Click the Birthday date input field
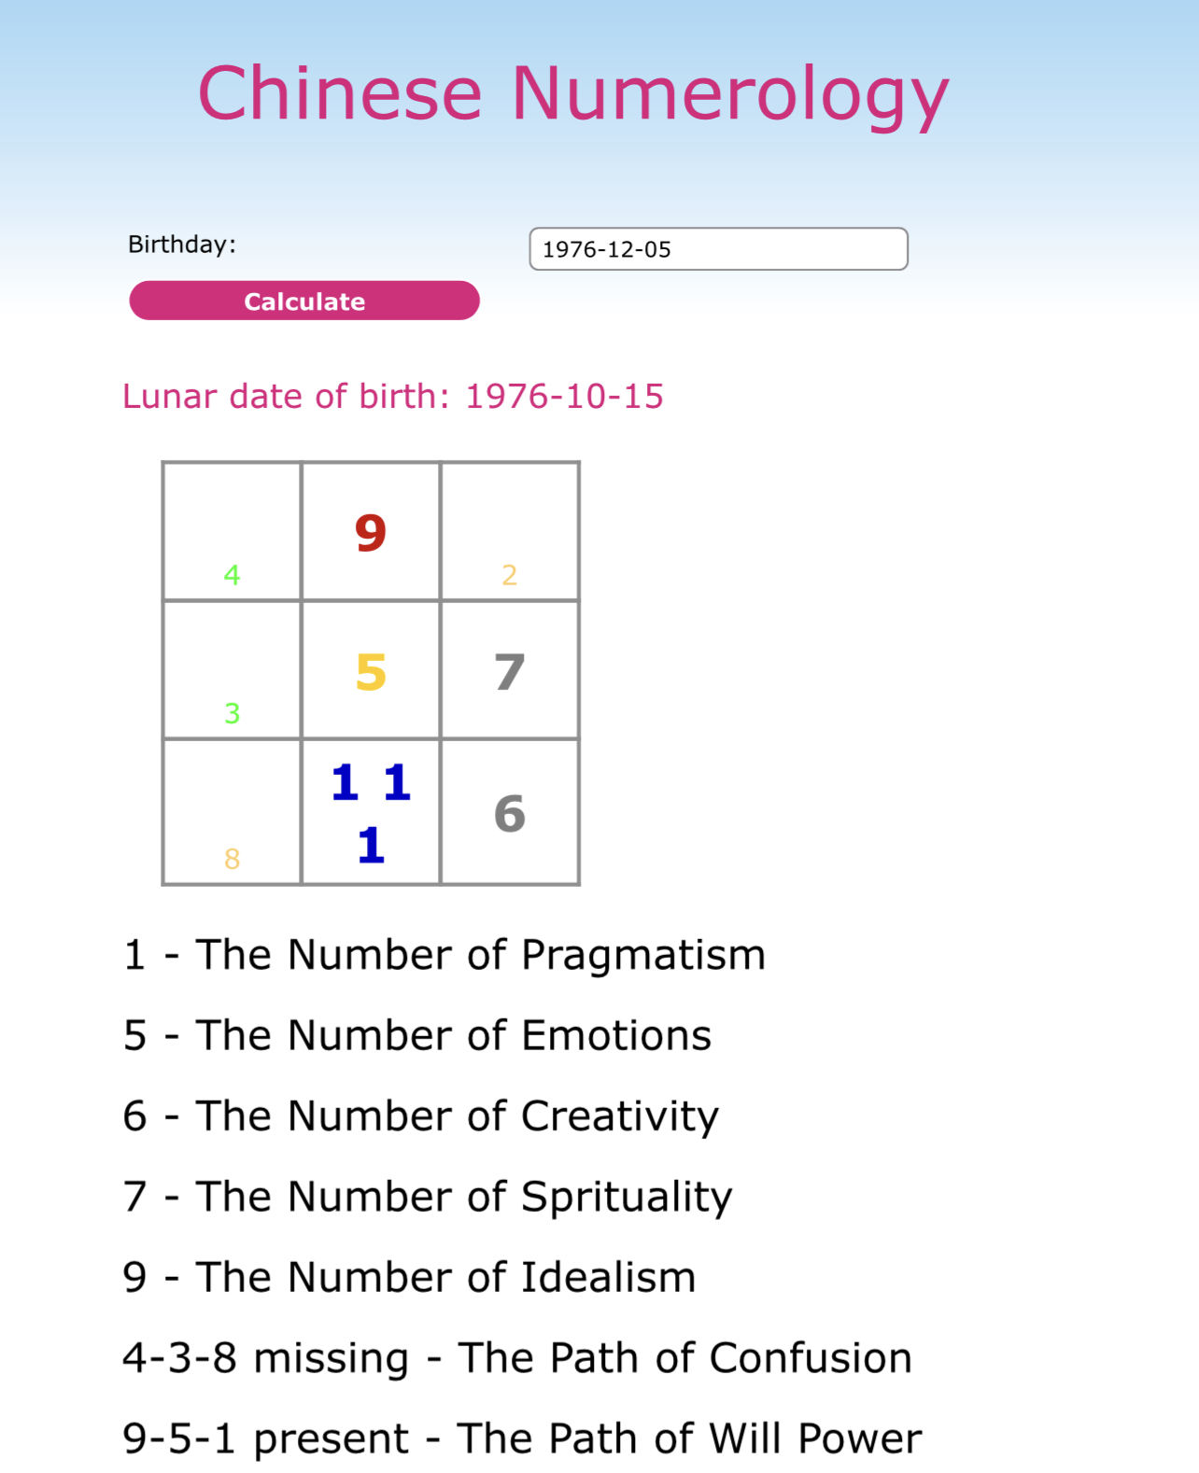 [717, 249]
